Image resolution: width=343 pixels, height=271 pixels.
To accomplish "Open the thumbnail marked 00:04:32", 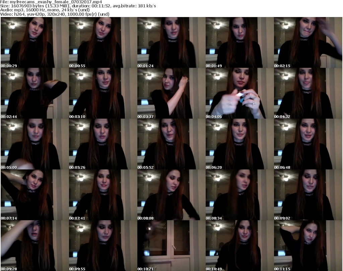I will (308, 93).
